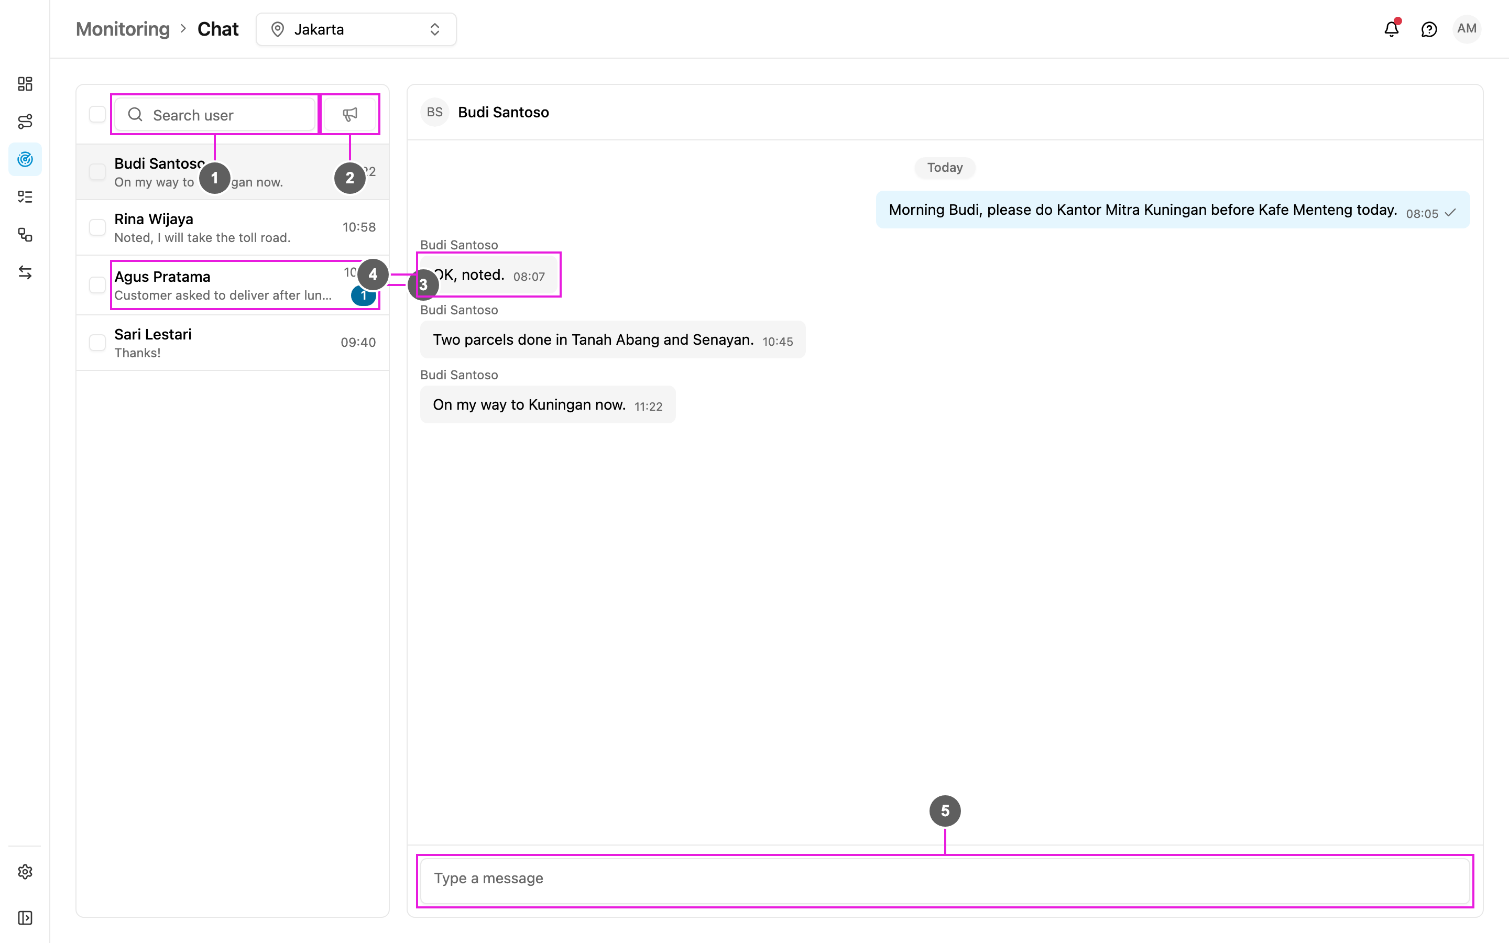Click the Thanks! preview text
The width and height of the screenshot is (1509, 943).
(137, 353)
